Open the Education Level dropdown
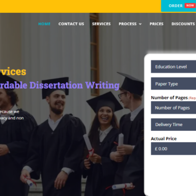196x196 pixels. pos(174,67)
